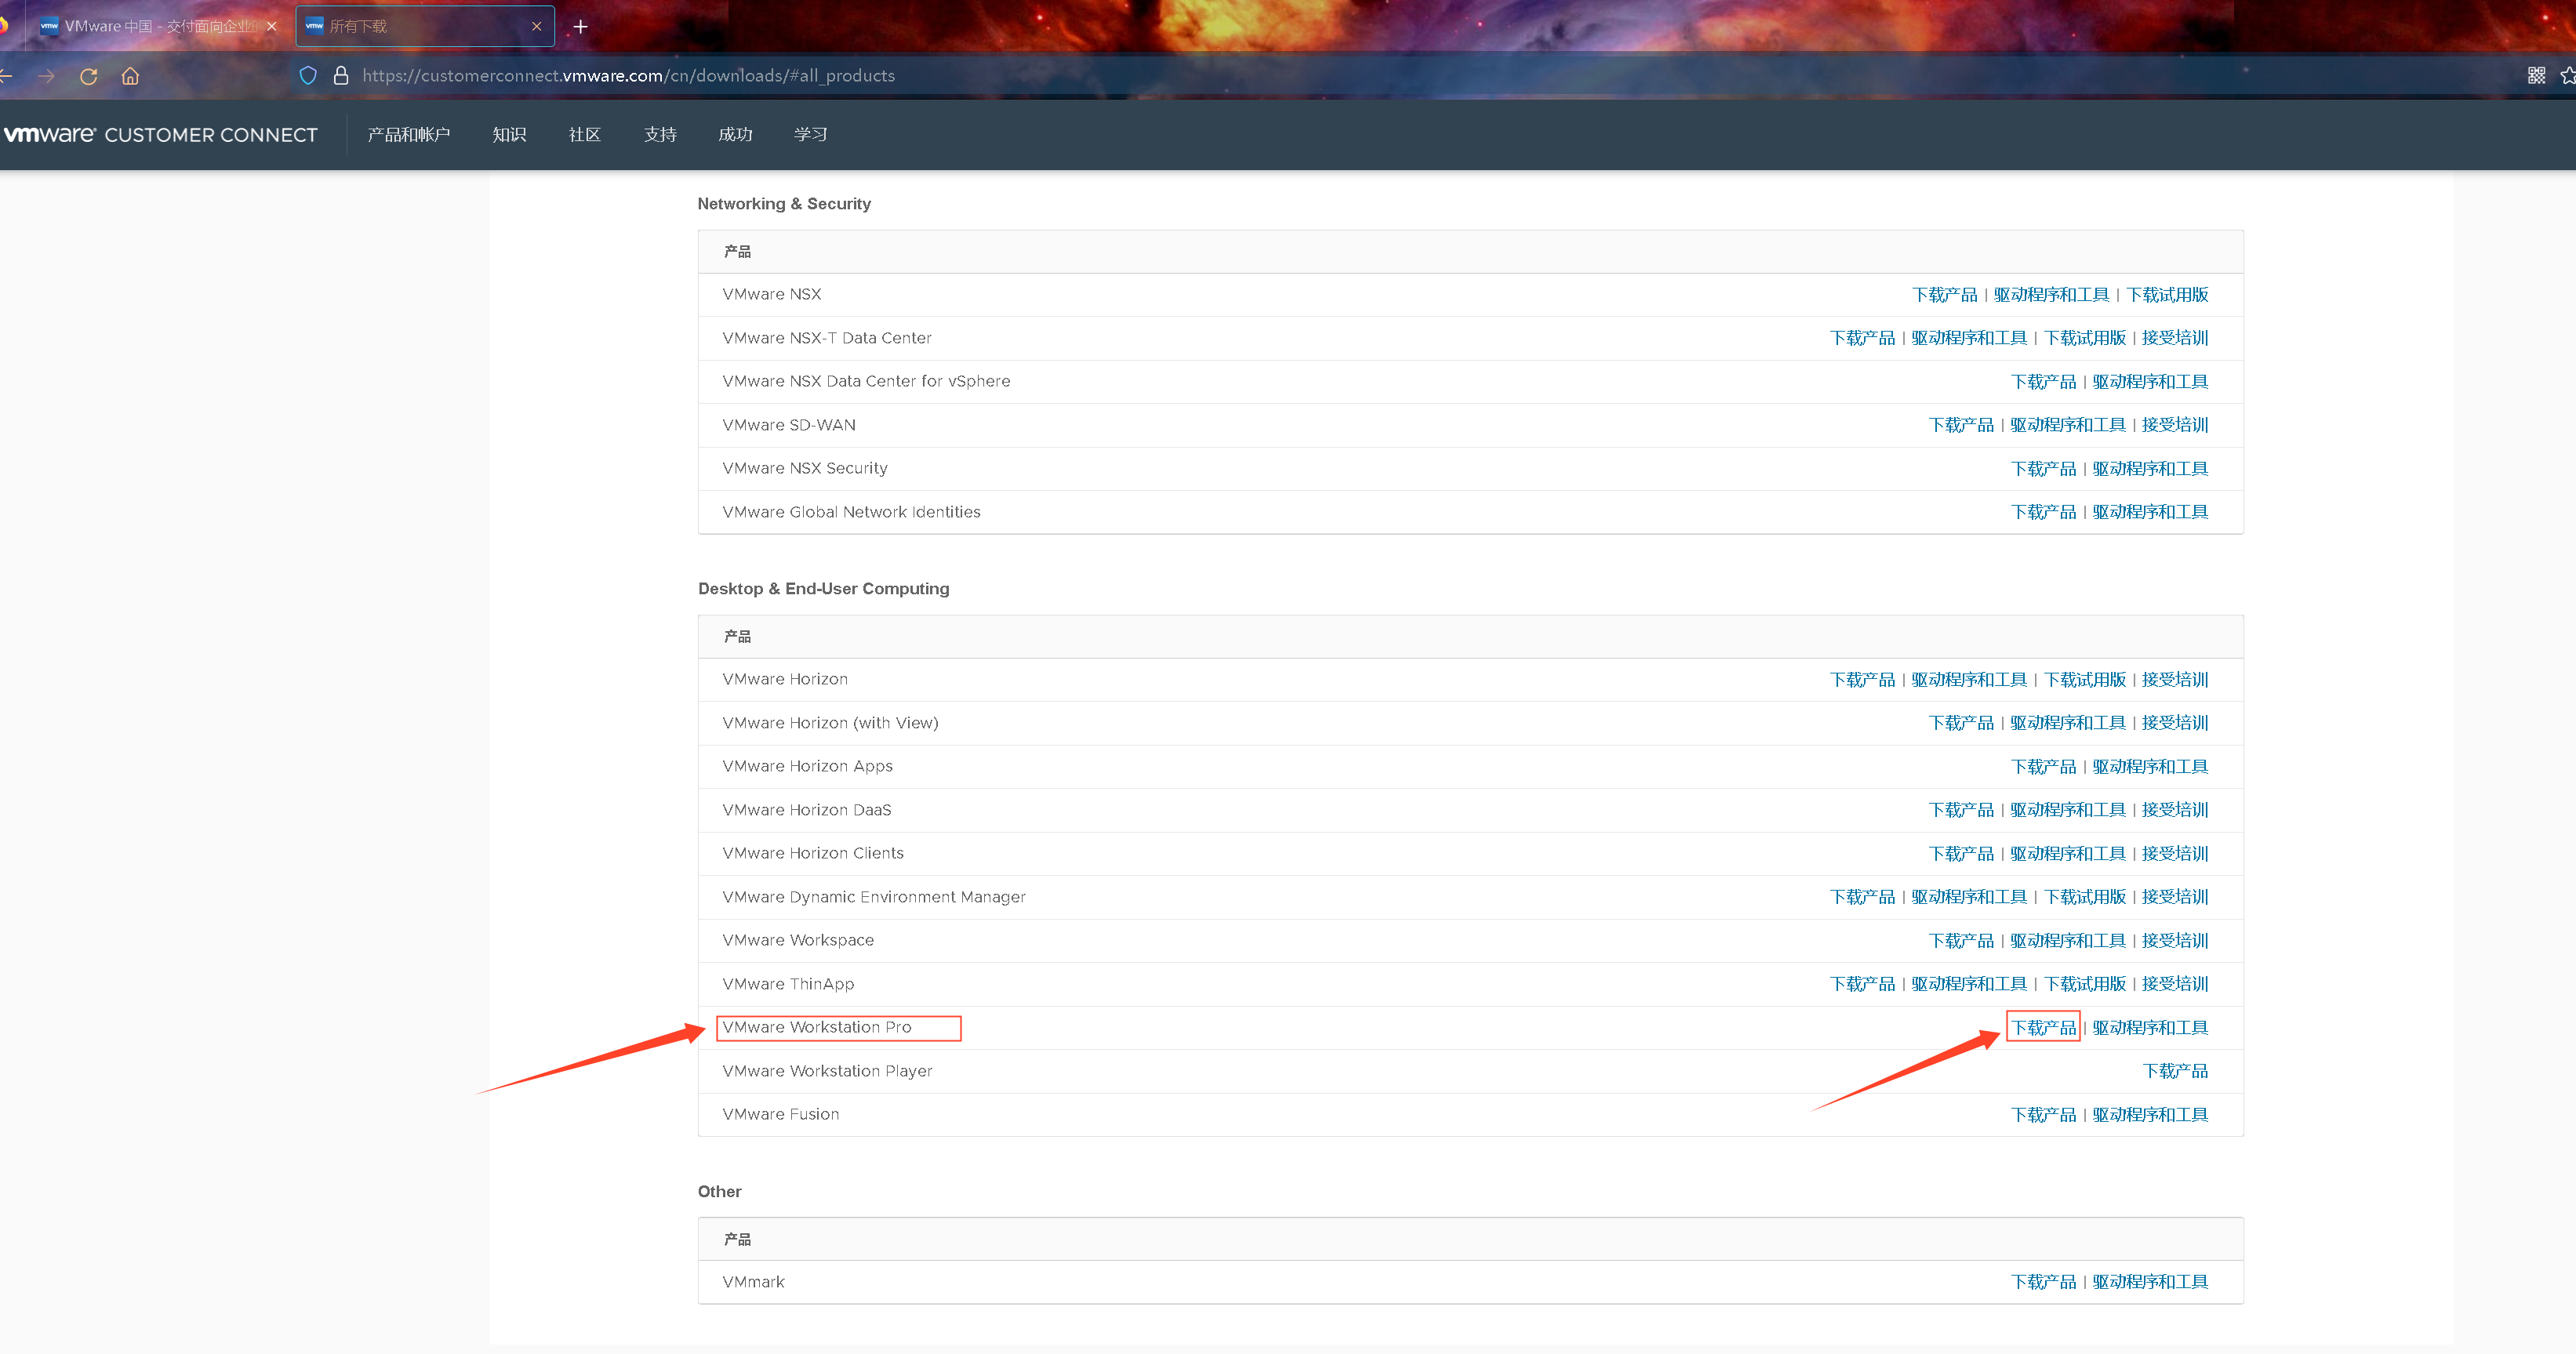Click 驱动程序和工具 for VMware Fusion
This screenshot has width=2576, height=1354.
click(2150, 1115)
